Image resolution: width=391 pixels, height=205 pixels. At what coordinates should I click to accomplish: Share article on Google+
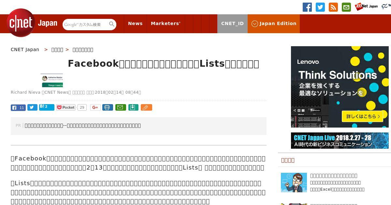click(95, 107)
